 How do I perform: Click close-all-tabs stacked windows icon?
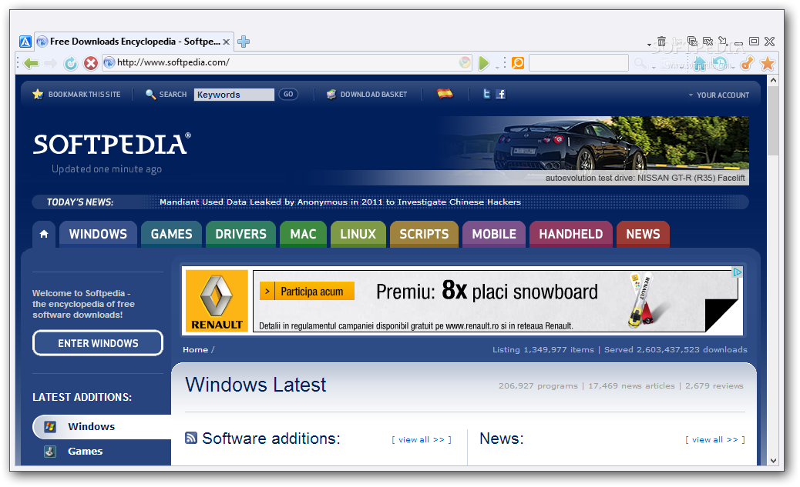[692, 42]
